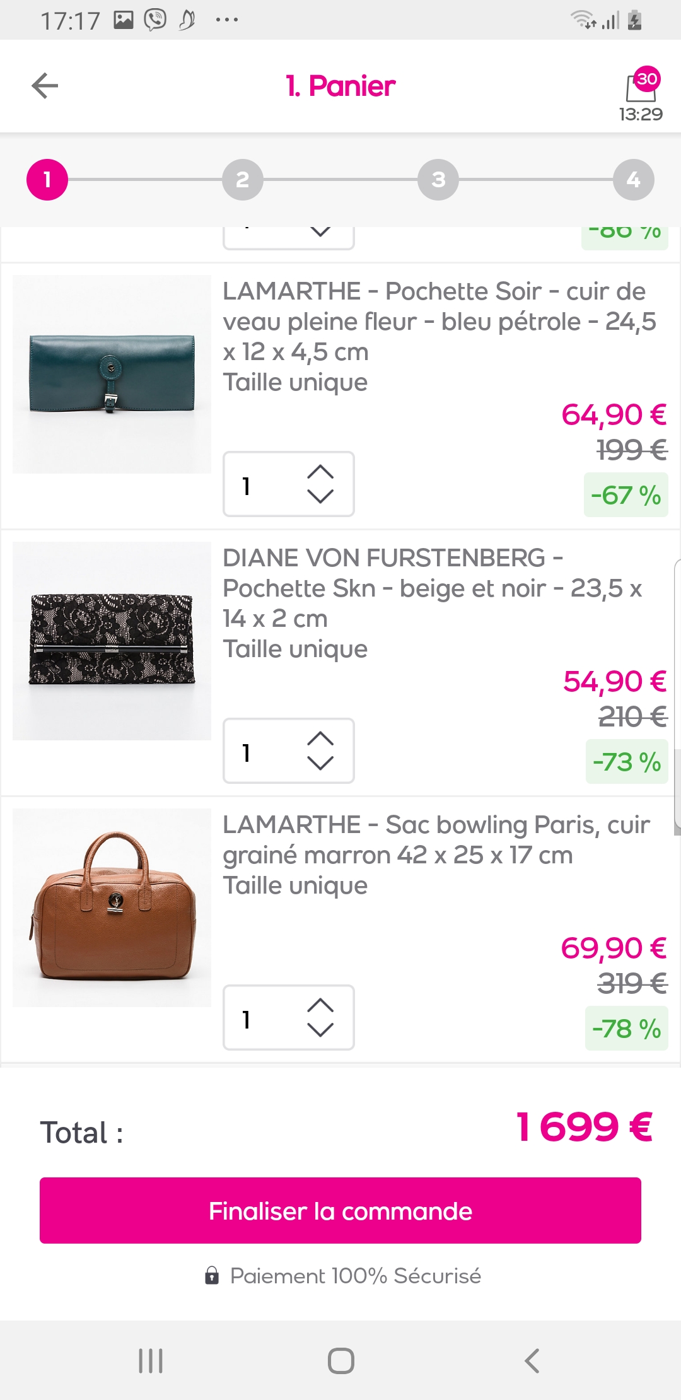681x1400 pixels.
Task: Increase quantity of the Sac bowling Paris
Action: (320, 1005)
